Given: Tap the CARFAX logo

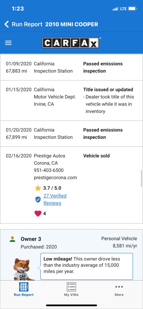Looking at the screenshot, I should (x=71, y=43).
